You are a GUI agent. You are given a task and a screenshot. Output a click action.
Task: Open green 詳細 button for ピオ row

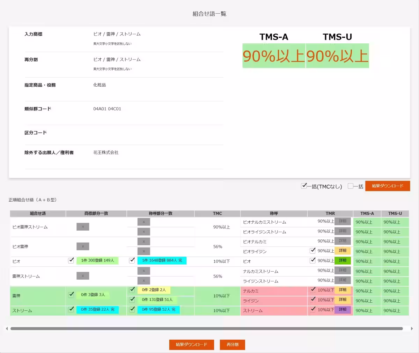[343, 260]
